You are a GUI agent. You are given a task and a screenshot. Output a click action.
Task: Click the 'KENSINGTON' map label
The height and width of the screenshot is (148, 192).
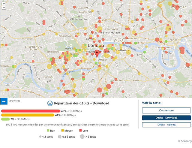53,52
